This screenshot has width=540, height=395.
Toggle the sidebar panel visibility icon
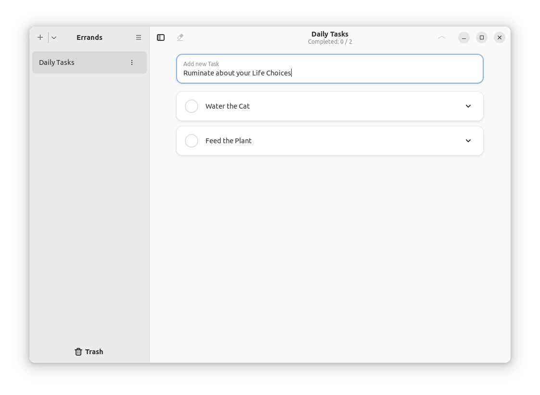tap(161, 37)
